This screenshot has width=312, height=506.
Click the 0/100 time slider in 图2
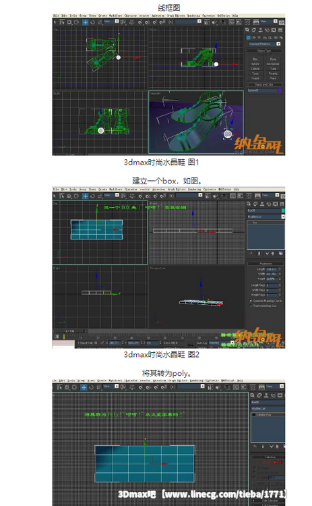tap(69, 331)
